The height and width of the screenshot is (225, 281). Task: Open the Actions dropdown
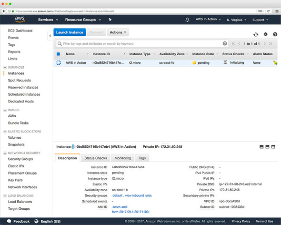118,32
